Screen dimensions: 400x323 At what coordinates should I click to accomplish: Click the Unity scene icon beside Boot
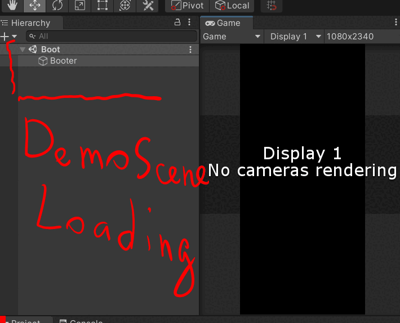(x=33, y=50)
